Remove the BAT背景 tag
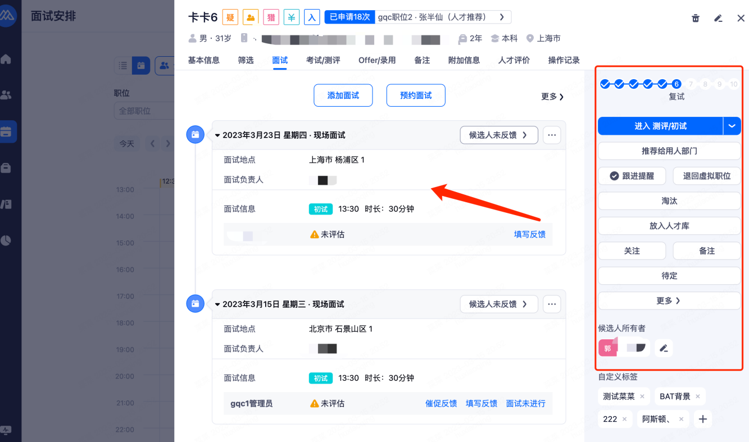Screen dimensions: 749x442 point(698,397)
